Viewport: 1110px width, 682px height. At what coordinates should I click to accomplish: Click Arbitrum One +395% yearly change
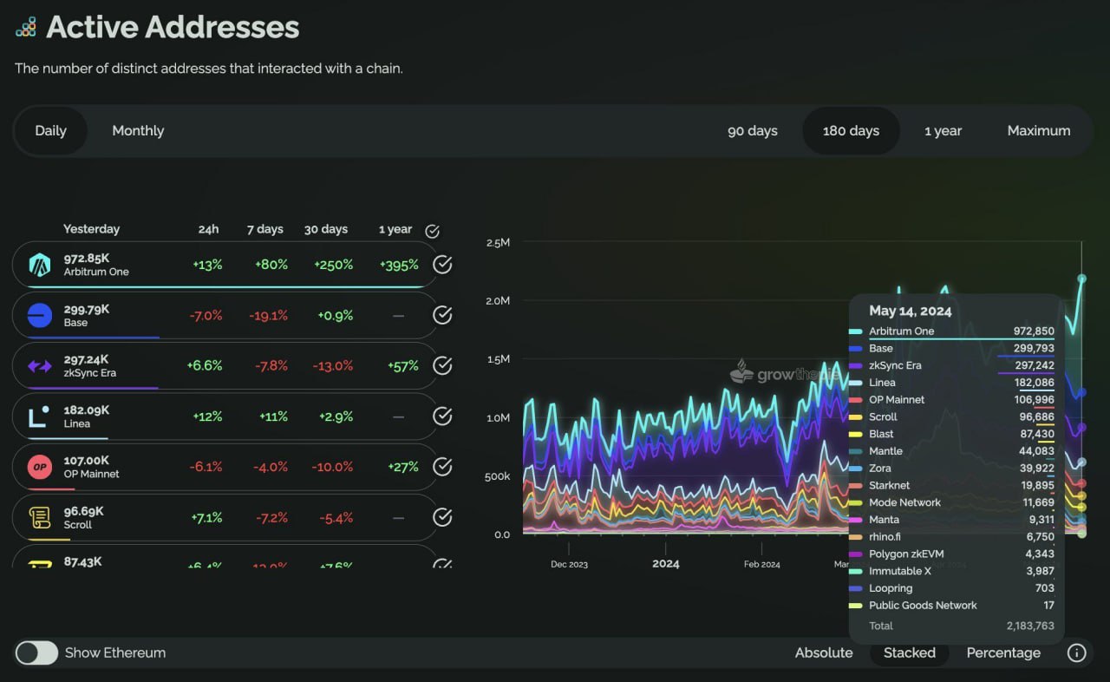[399, 265]
